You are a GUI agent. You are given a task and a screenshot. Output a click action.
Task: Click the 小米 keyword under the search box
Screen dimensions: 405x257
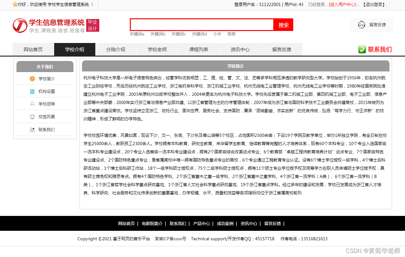217,34
